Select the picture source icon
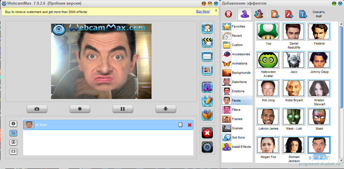The width and height of the screenshot is (344, 169). coord(207,70)
